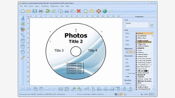
Task: Cut selection with scissors icon
Action: point(67,11)
